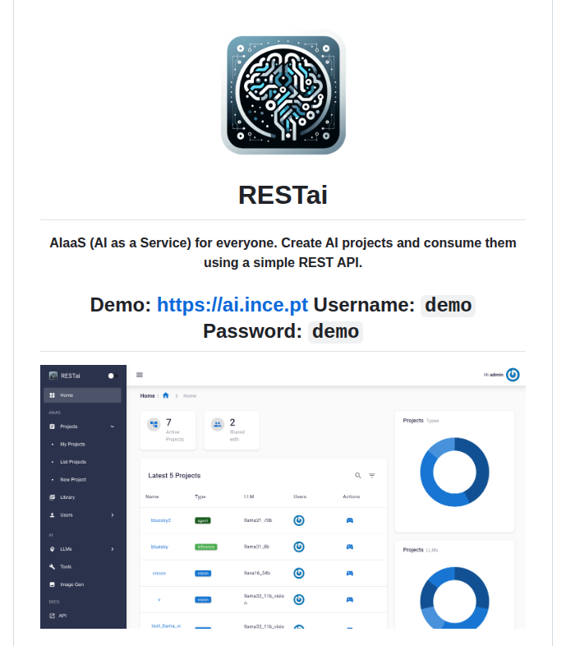Screen dimensions: 566x646
Task: Click the llama31_70b LLM cell
Action: coord(258,520)
